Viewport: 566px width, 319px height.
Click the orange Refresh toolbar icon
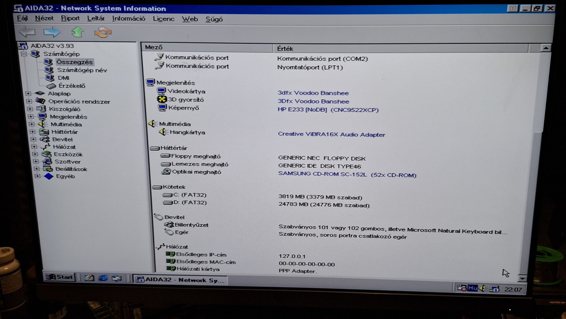(x=103, y=32)
